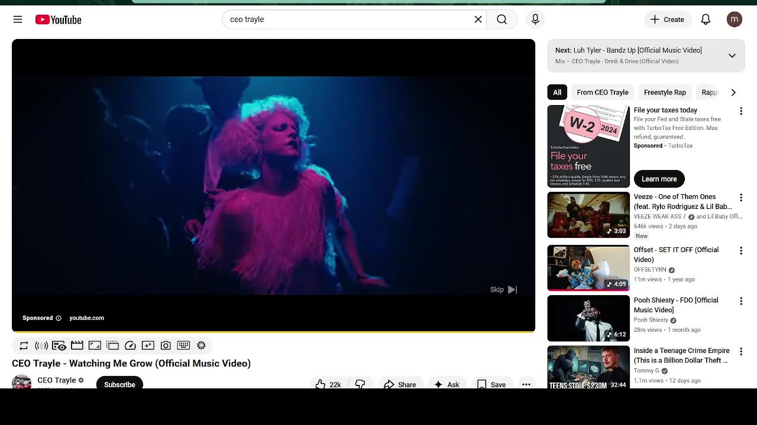Dislike the video
Viewport: 757px width, 425px height.
(x=360, y=384)
